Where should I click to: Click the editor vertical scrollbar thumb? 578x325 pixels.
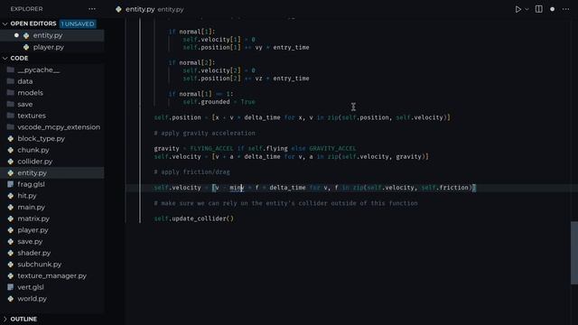[574, 253]
